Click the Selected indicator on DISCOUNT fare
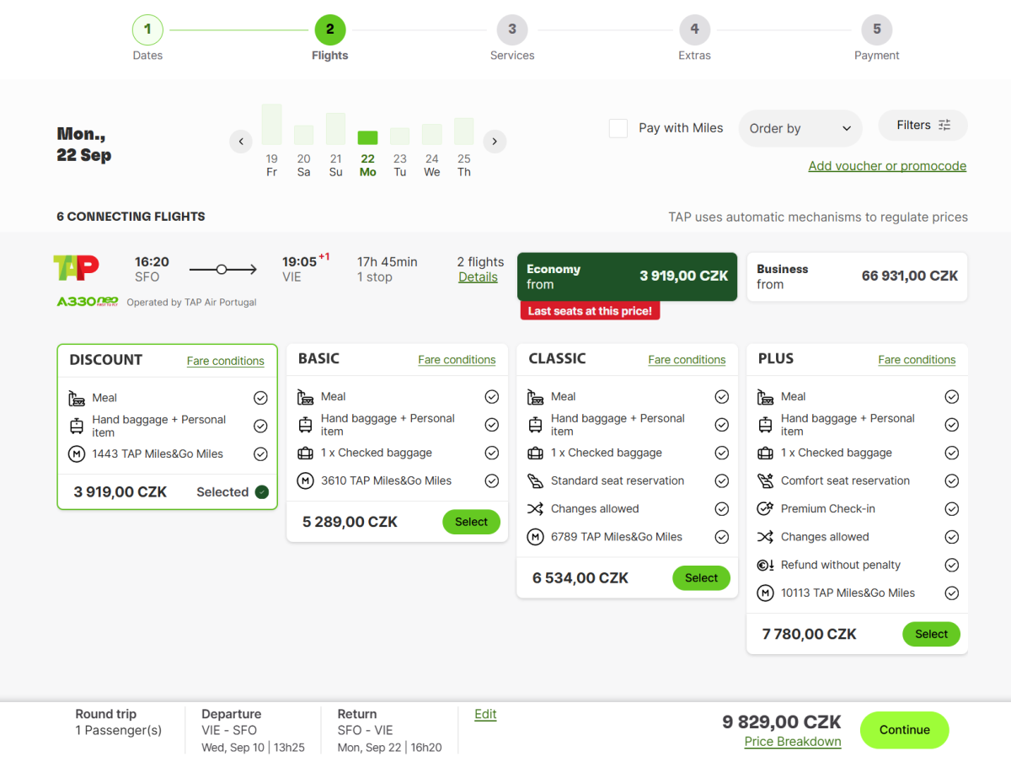This screenshot has height=762, width=1011. tap(261, 492)
